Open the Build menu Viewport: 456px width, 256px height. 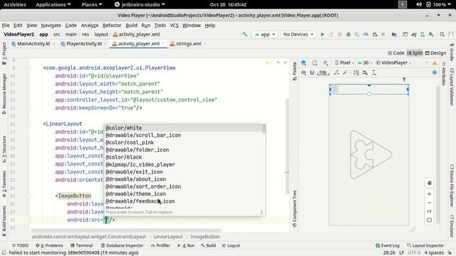click(131, 26)
